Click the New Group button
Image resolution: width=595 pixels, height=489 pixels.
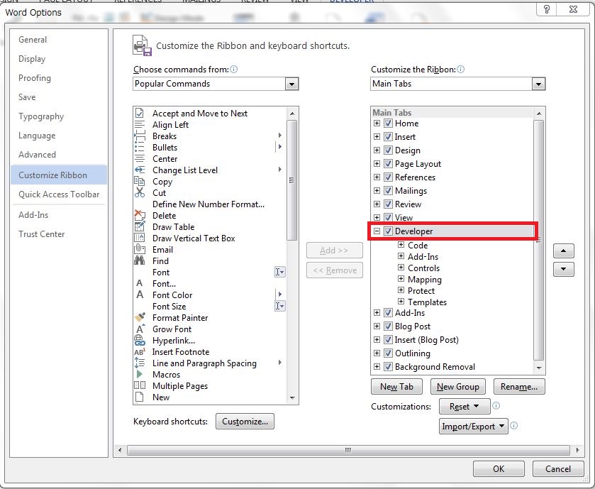coord(457,387)
